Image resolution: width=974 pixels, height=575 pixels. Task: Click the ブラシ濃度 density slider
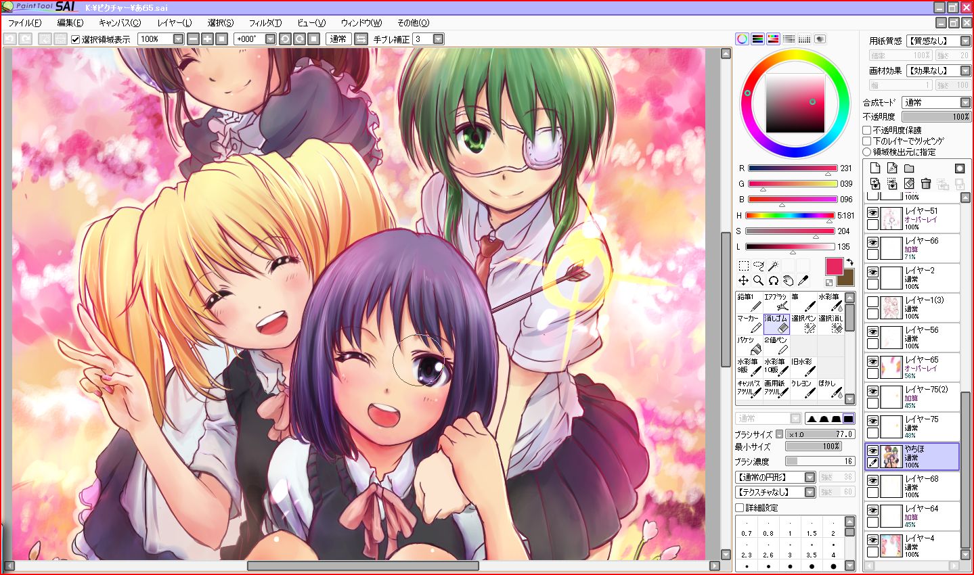tap(820, 461)
